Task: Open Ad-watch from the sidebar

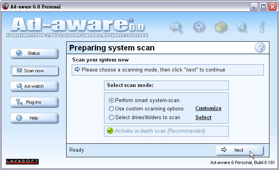Action: pos(34,86)
